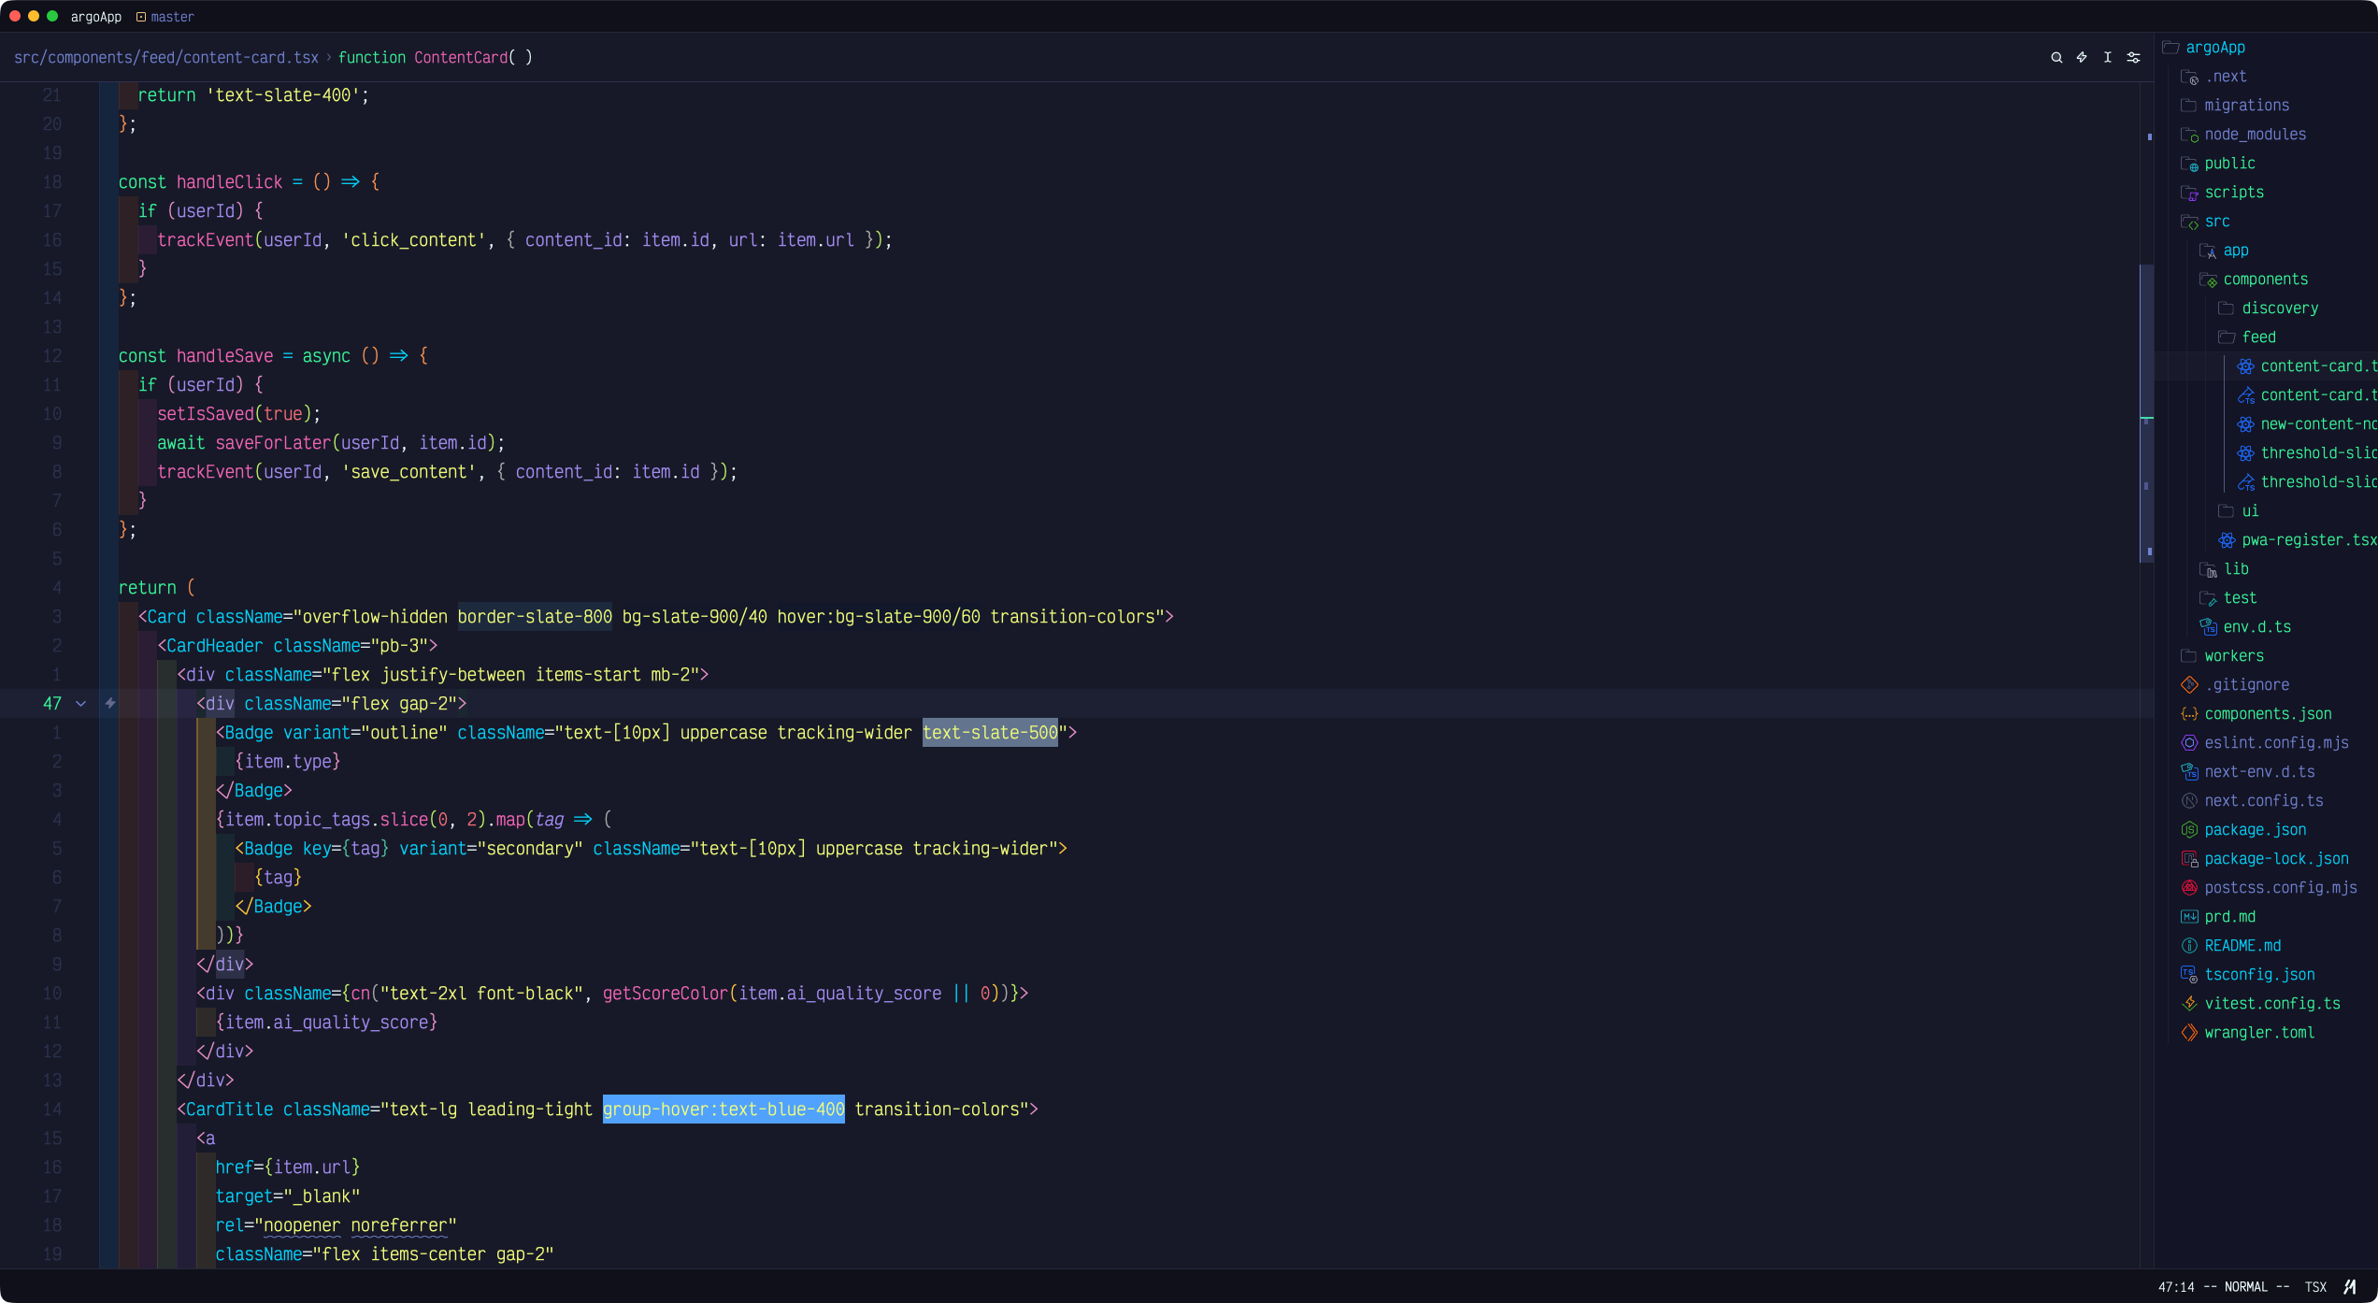This screenshot has width=2378, height=1303.
Task: Click the lightning bolt quick actions icon in toolbar
Action: click(x=2082, y=57)
